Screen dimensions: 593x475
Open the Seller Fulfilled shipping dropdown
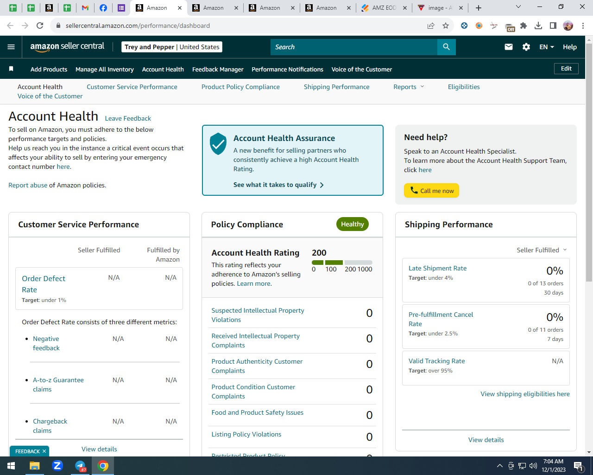(542, 250)
